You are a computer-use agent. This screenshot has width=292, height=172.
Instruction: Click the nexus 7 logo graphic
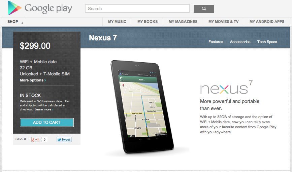click(226, 87)
